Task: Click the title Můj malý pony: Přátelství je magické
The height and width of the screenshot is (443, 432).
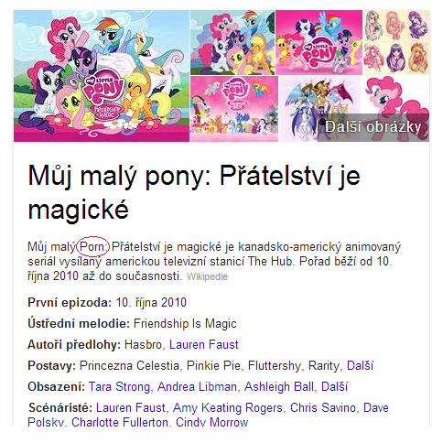Action: pyautogui.click(x=194, y=192)
